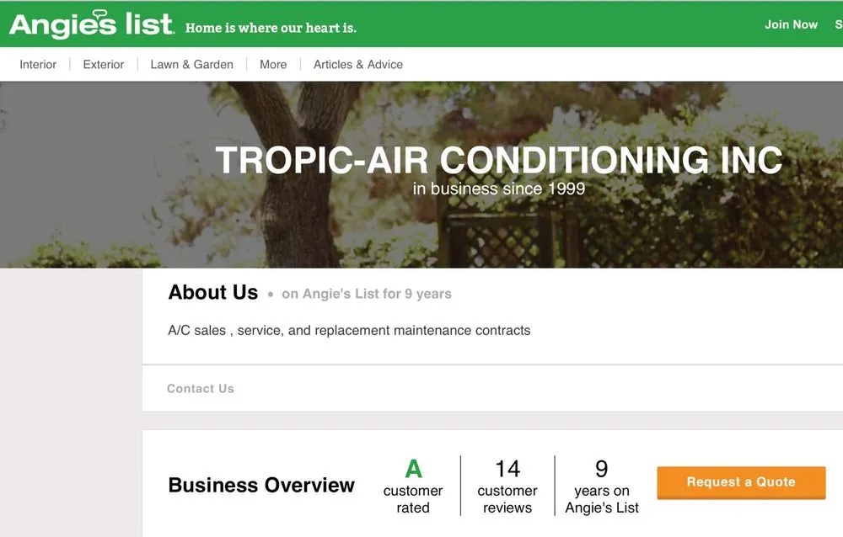Open 'Articles & Advice' in the top menu
The width and height of the screenshot is (843, 537).
click(357, 64)
